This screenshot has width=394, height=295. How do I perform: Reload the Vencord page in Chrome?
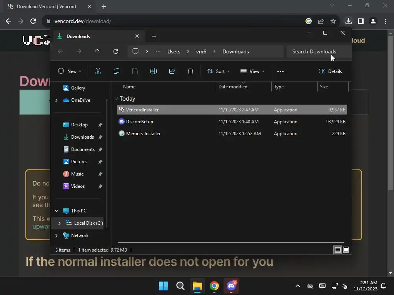tap(33, 21)
